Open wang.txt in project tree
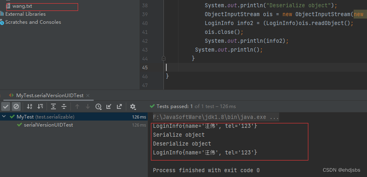 coord(22,6)
